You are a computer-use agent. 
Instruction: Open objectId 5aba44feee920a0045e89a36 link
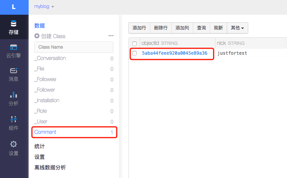[175, 53]
